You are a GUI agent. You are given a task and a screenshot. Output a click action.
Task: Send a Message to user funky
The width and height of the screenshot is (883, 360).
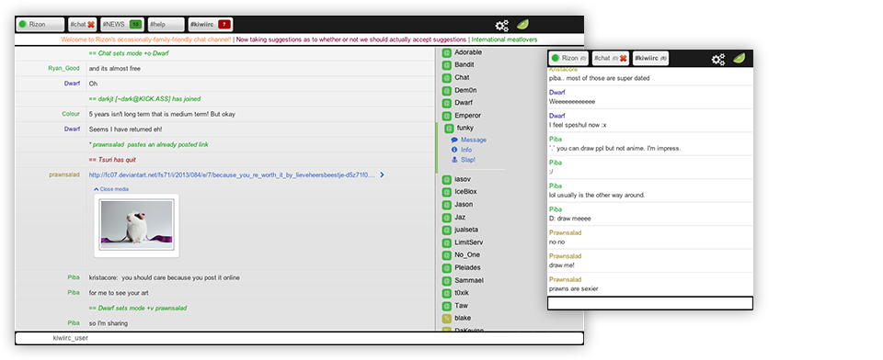click(474, 141)
